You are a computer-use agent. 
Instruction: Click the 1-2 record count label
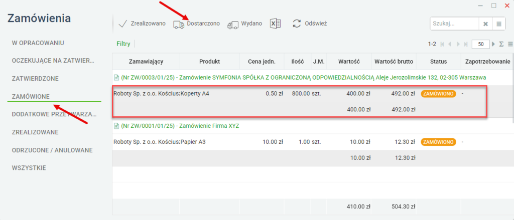[432, 44]
